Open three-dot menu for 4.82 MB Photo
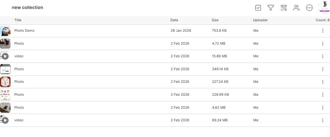This screenshot has height=137, width=330. pyautogui.click(x=323, y=107)
